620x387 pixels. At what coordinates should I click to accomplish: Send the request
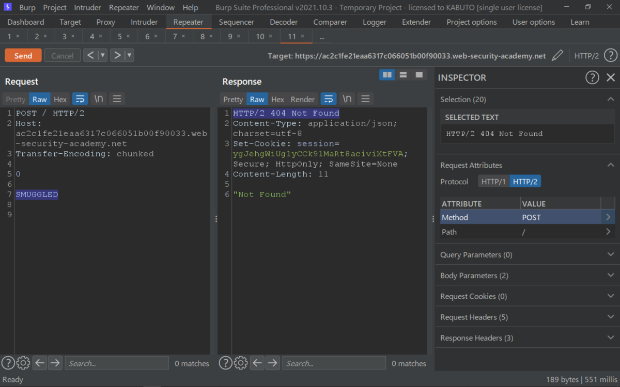click(x=23, y=56)
